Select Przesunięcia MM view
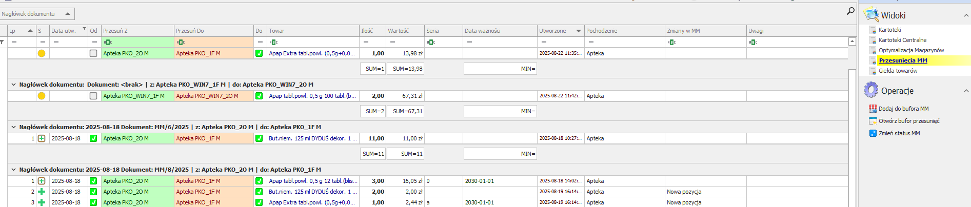 click(x=903, y=60)
